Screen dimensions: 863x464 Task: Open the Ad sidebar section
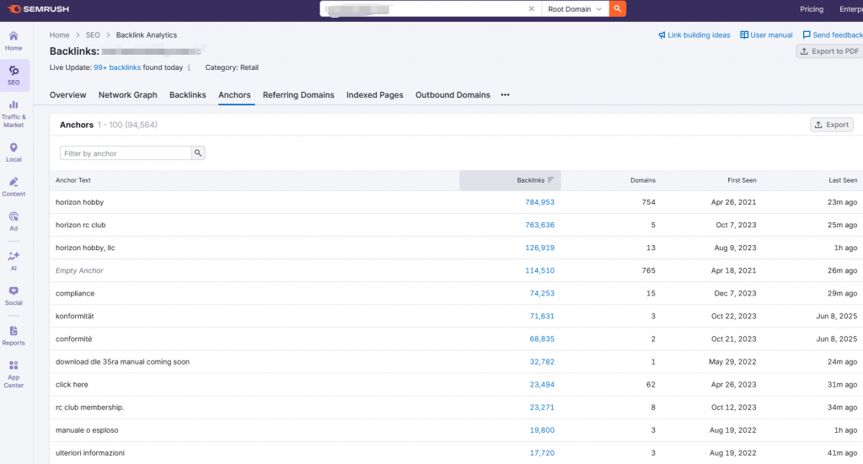13,221
